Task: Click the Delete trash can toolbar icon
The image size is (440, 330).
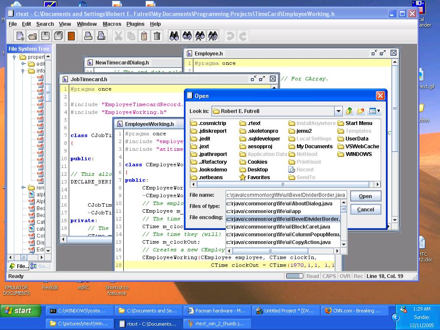Action: pos(157,36)
